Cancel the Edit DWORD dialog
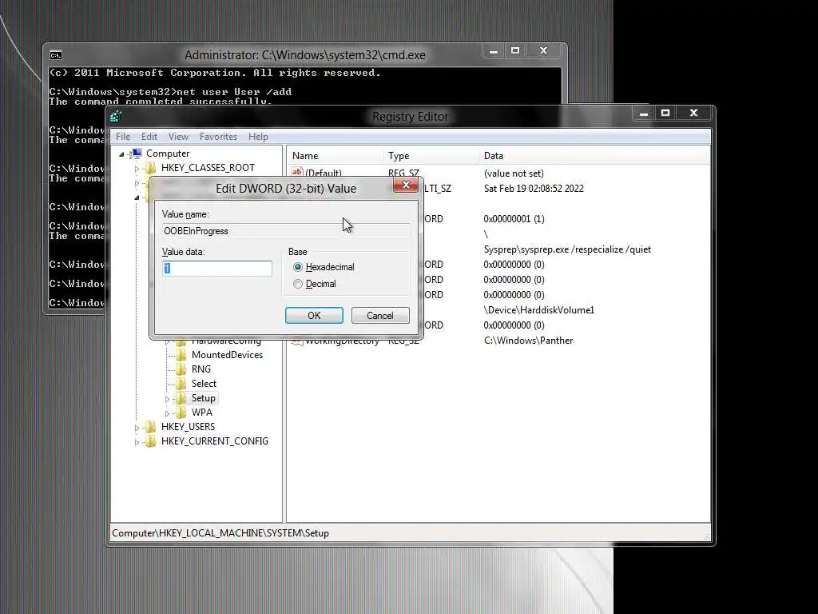The image size is (818, 614). 379,315
